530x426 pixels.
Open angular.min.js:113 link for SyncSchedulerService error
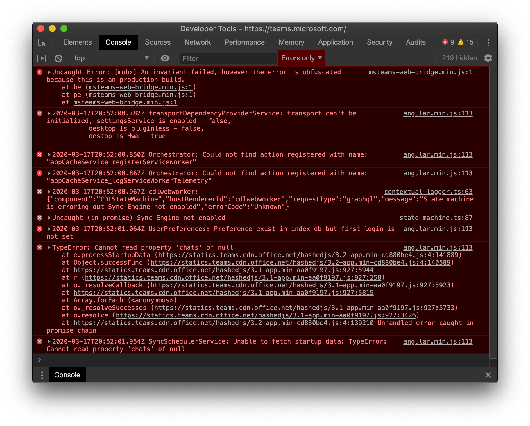(x=438, y=342)
